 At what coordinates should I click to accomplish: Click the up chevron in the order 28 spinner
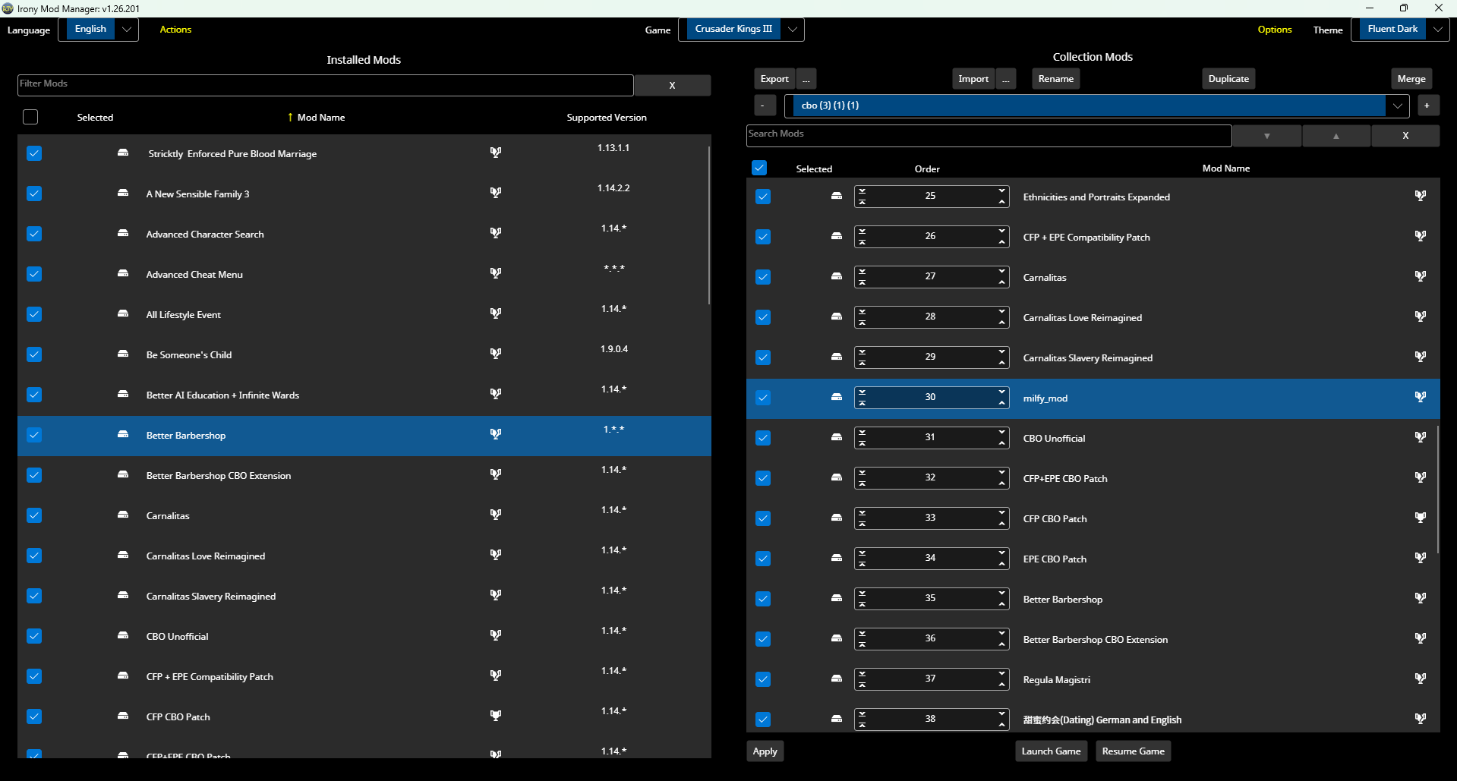[1002, 323]
